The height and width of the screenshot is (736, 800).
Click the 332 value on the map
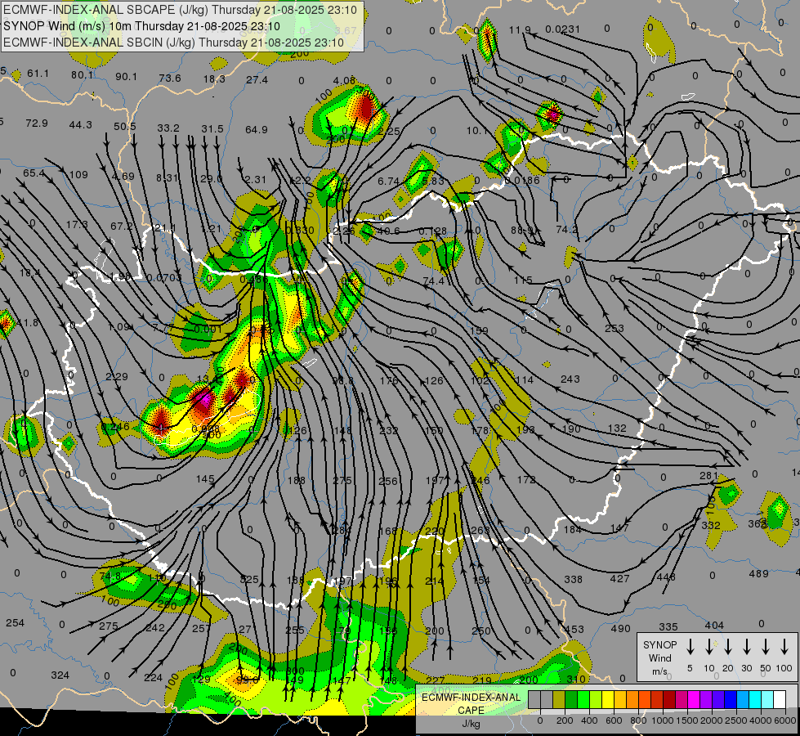pos(711,525)
